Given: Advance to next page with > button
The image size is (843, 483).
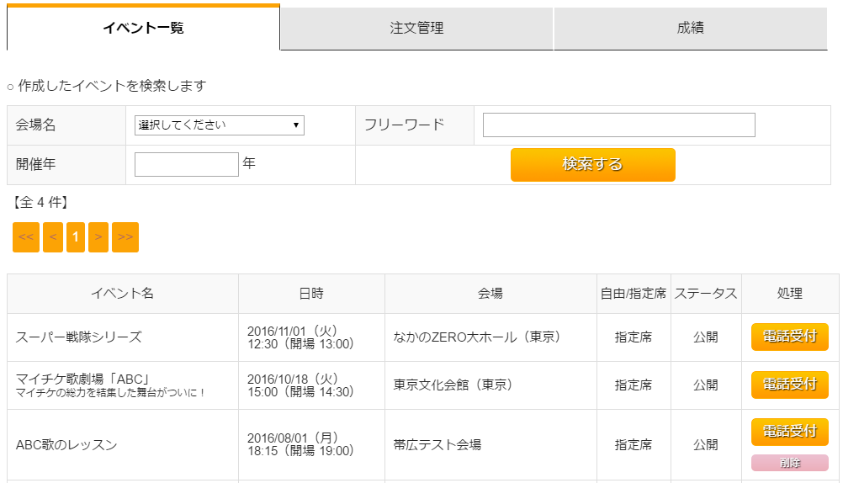Looking at the screenshot, I should [98, 237].
